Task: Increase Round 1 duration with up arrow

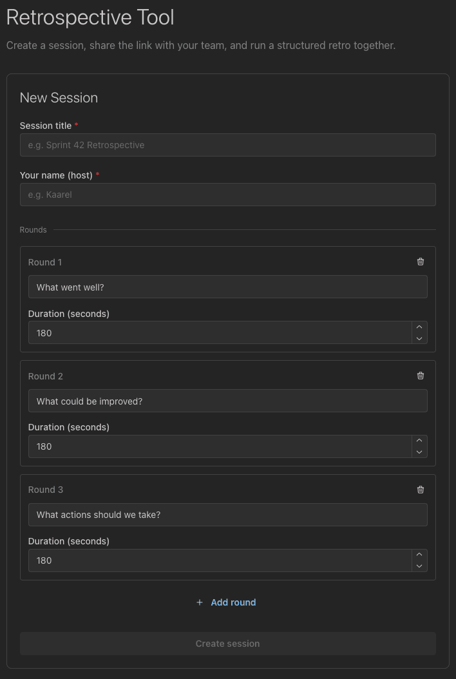Action: click(419, 327)
